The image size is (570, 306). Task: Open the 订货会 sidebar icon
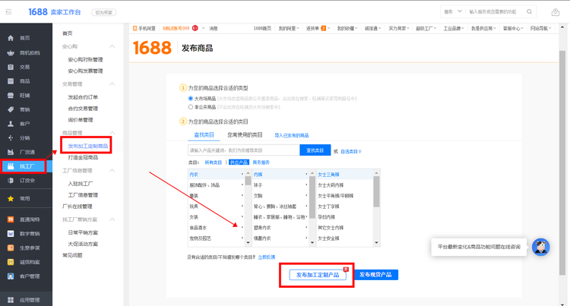pos(11,181)
